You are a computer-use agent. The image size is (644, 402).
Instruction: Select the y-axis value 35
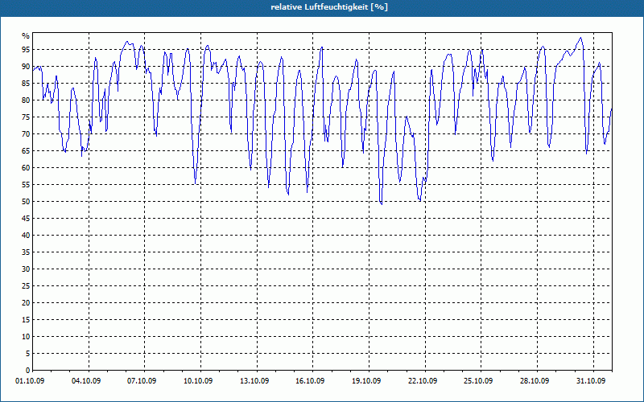(x=26, y=252)
